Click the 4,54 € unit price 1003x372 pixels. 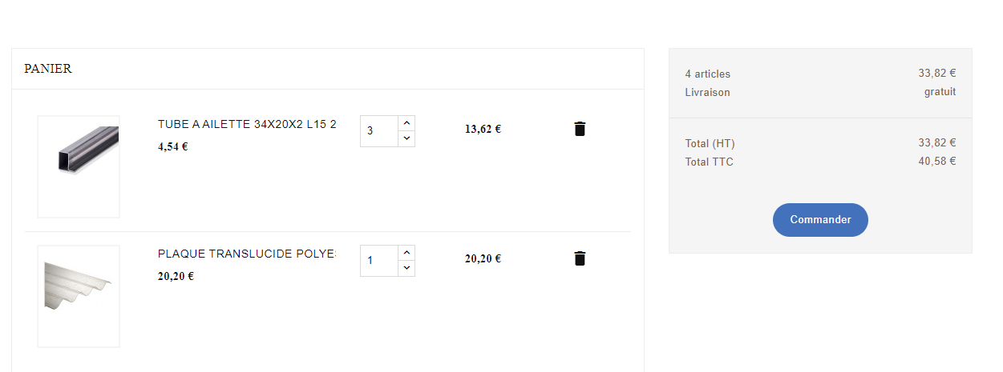tap(173, 147)
